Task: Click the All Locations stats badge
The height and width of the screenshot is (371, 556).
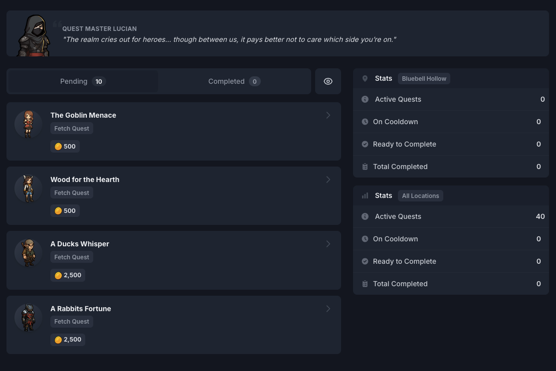Action: click(420, 196)
